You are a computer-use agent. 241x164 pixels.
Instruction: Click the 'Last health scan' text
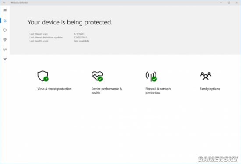(39, 41)
